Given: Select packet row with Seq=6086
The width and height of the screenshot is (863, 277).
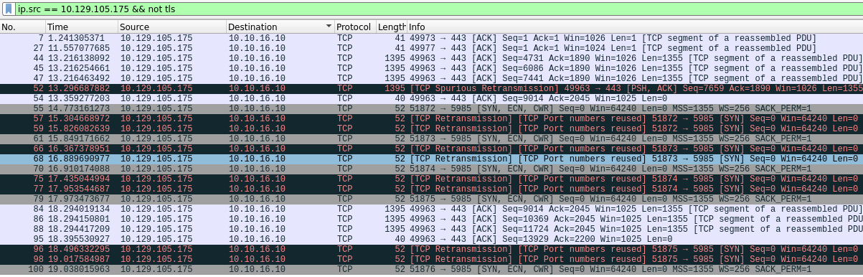Looking at the screenshot, I should point(431,68).
